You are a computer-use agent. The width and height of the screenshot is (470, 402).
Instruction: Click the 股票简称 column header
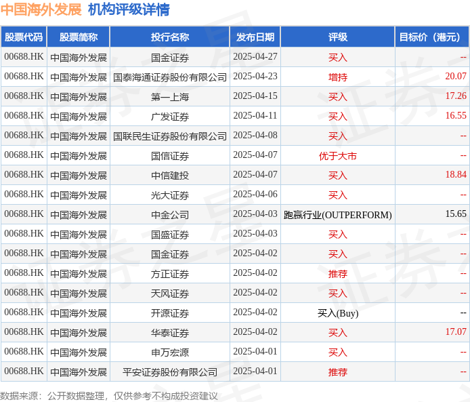[x=79, y=37]
